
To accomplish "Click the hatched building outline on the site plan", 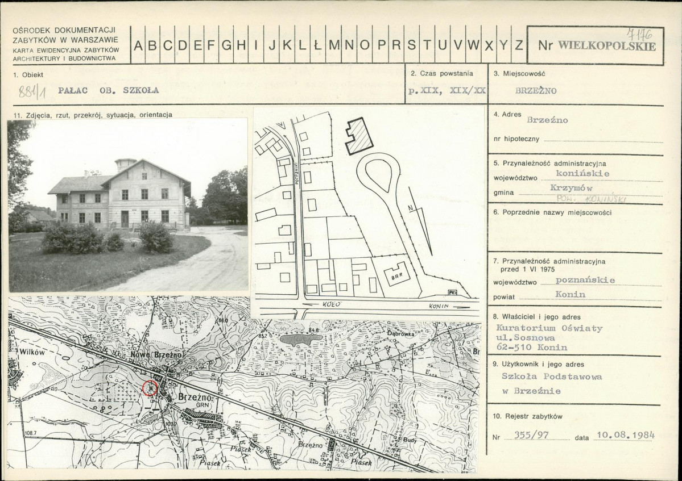I will tap(359, 136).
